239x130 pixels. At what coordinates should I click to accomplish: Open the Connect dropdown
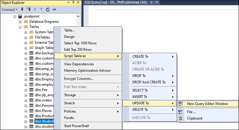tap(10, 9)
